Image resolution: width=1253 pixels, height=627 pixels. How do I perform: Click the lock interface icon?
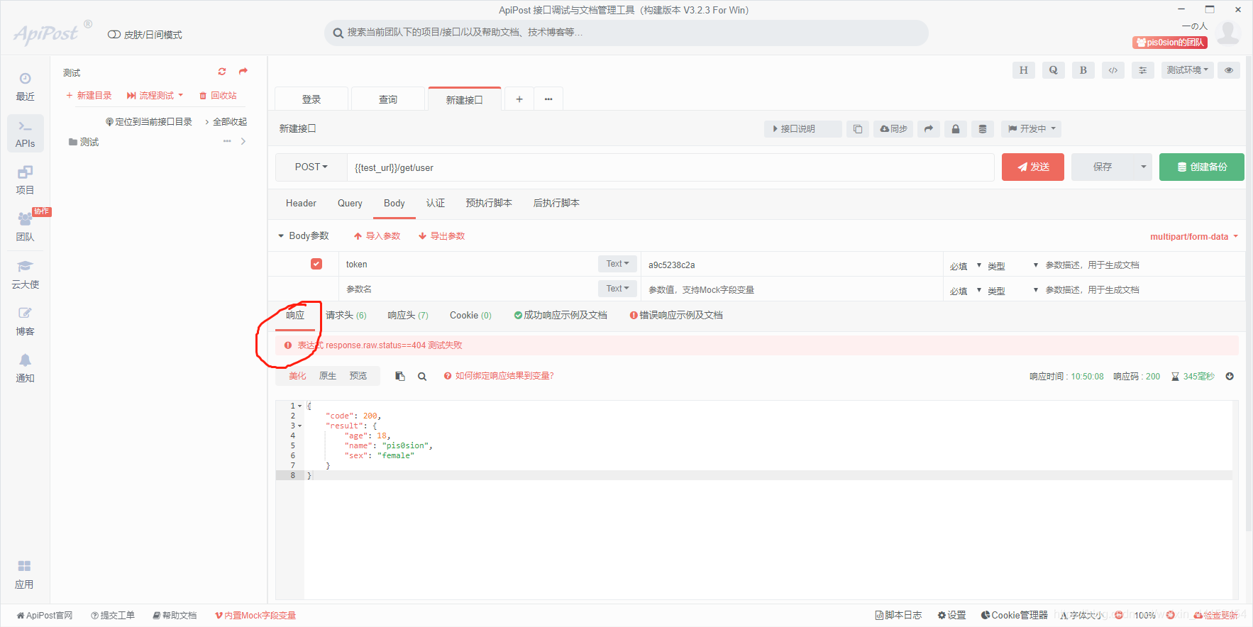955,129
